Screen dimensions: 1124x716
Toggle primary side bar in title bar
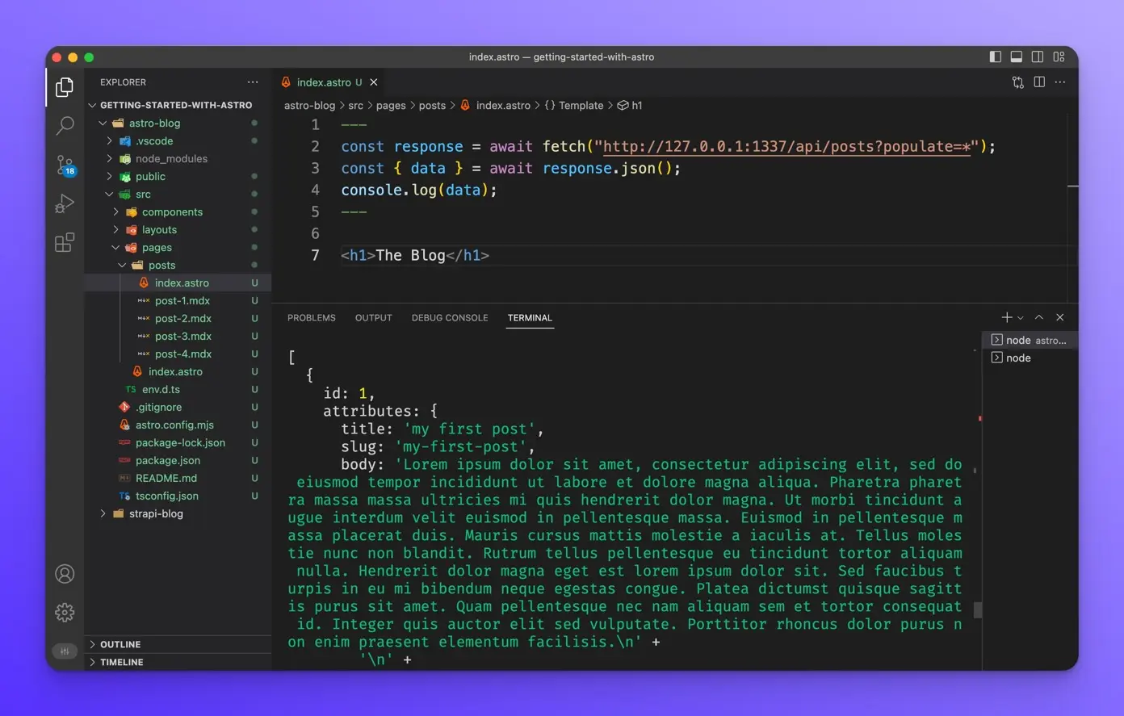[x=996, y=57]
